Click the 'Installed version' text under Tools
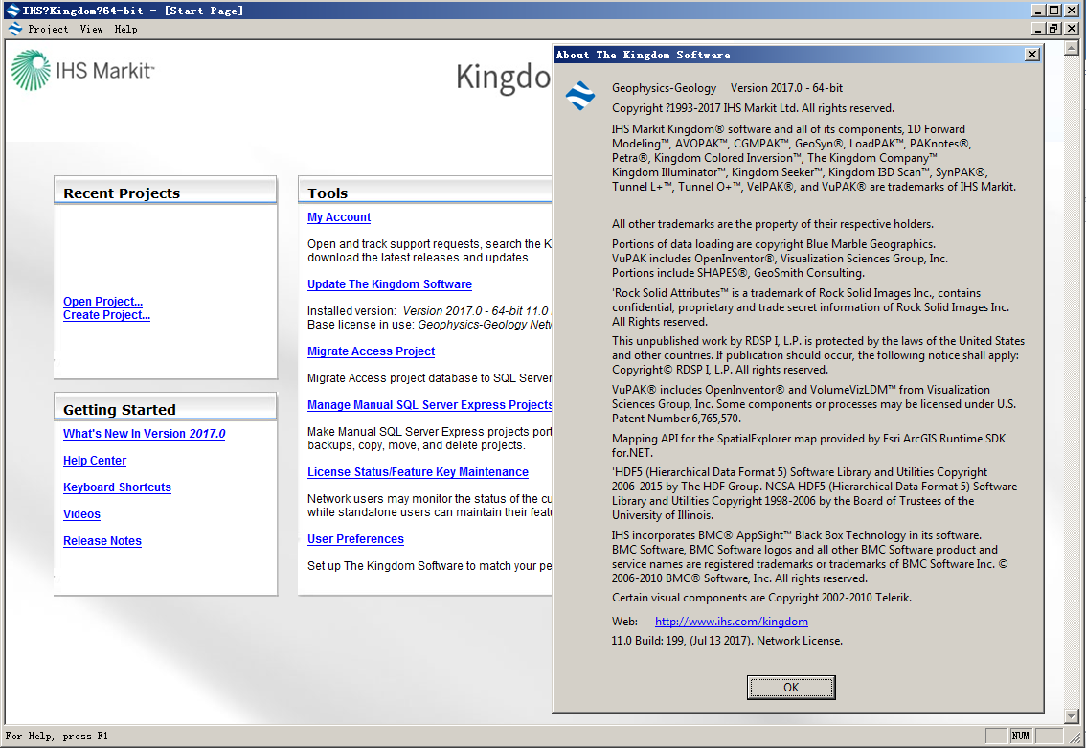The image size is (1086, 748). [x=351, y=311]
